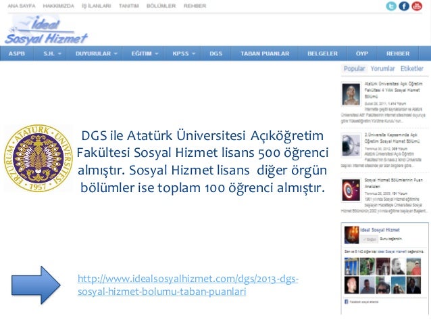431x324 pixels.
Task: Click the ideal Sosyal Hizmet logo
Action: tap(46, 30)
